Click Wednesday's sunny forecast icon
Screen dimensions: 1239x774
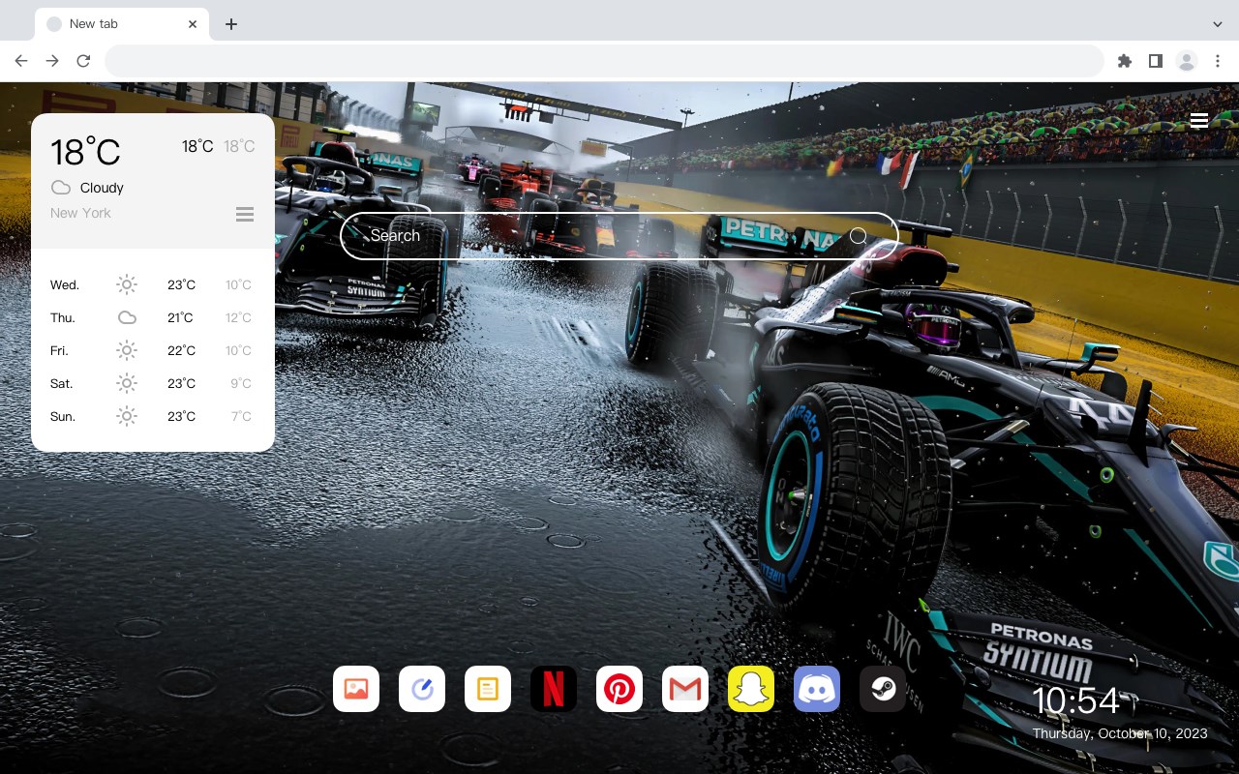[127, 284]
